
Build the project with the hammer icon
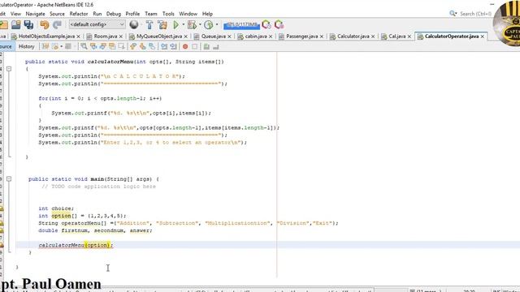coord(149,24)
